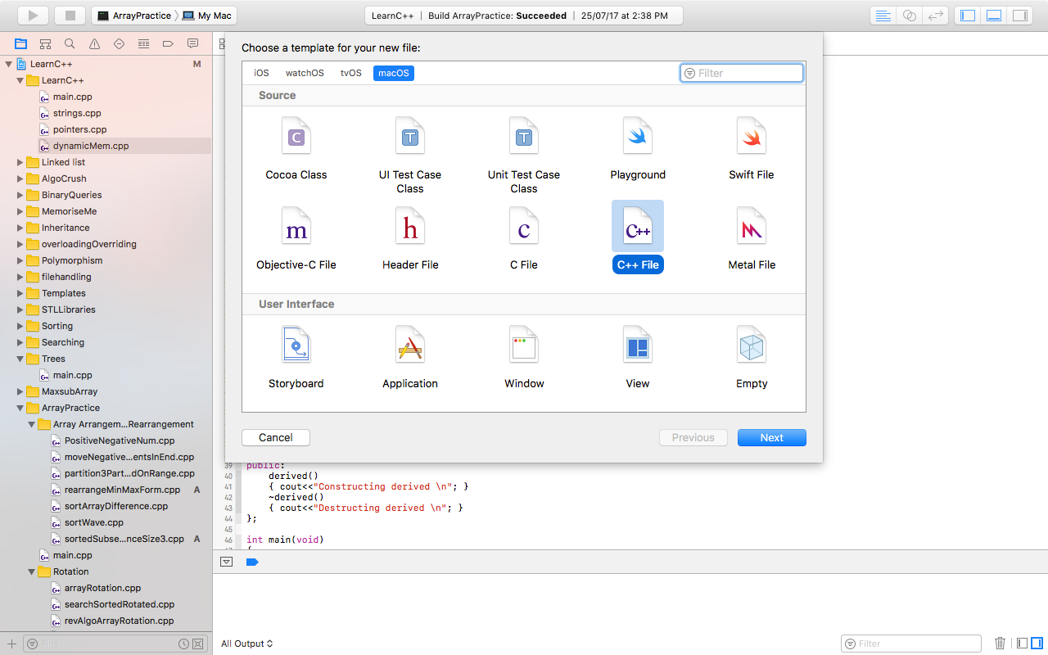Expand the Polymorphism folder
1048x655 pixels.
click(20, 260)
